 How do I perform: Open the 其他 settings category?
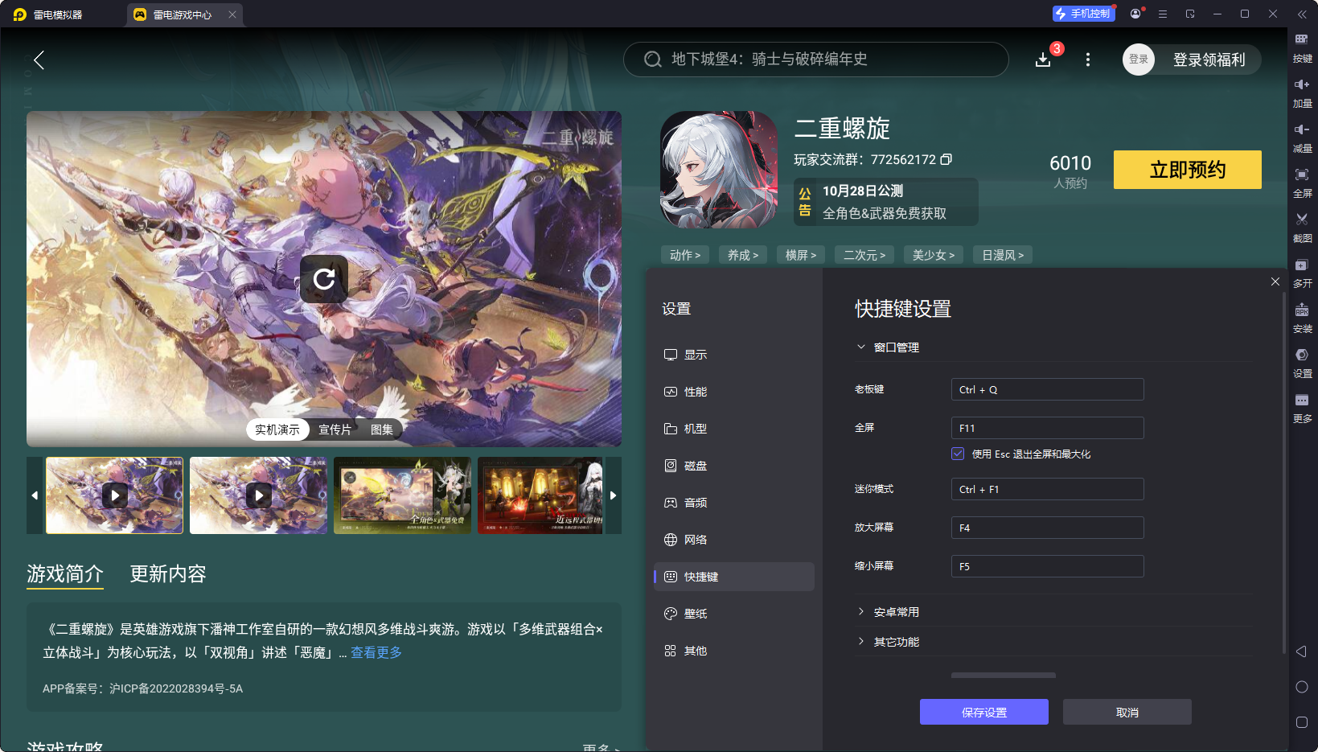[734, 651]
